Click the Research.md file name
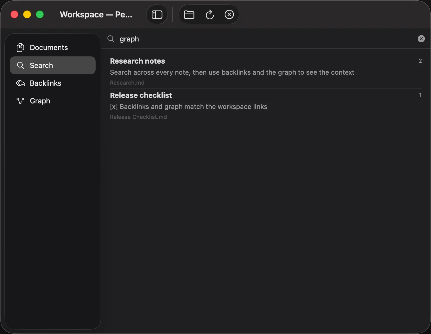The image size is (431, 334). coord(127,83)
